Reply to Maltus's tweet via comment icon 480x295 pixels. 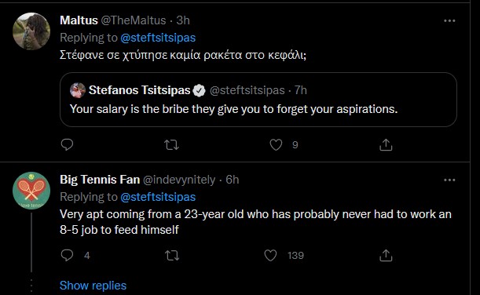pyautogui.click(x=67, y=144)
